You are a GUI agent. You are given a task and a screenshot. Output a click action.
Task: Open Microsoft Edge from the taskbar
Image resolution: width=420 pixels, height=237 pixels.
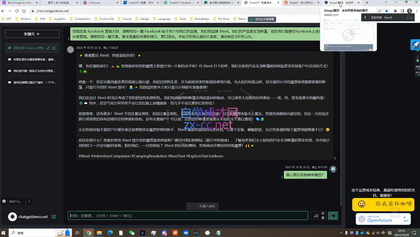[110, 233]
